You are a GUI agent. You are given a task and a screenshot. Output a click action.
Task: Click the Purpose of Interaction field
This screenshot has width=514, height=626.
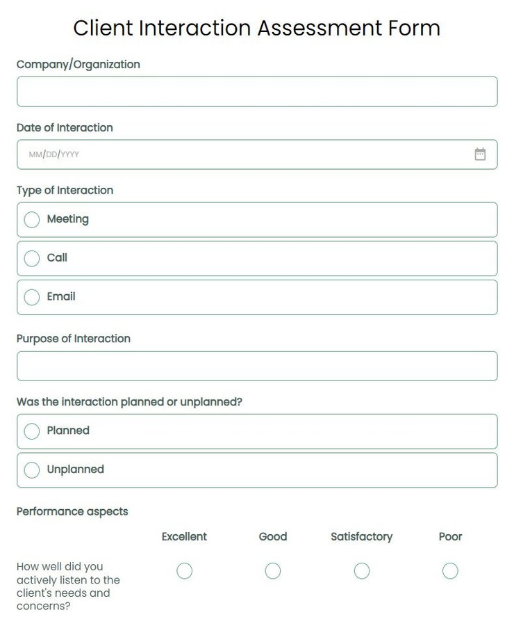coord(257,365)
